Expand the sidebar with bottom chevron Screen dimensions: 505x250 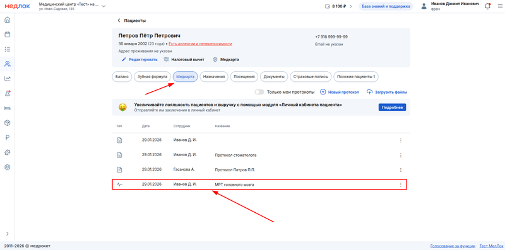pyautogui.click(x=8, y=234)
